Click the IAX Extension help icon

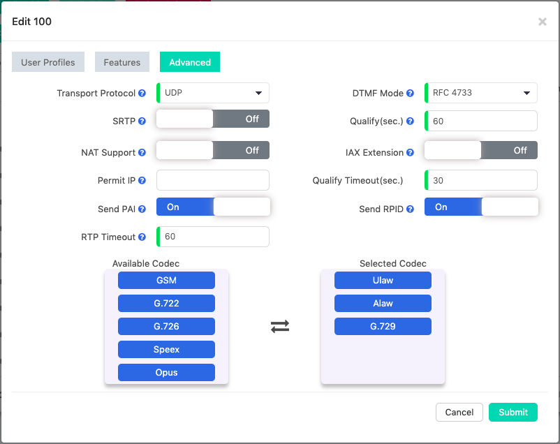410,152
